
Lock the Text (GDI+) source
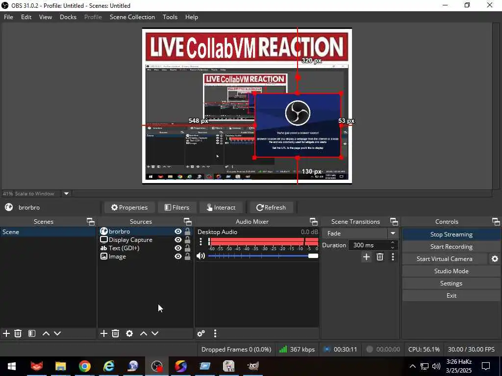pos(188,248)
